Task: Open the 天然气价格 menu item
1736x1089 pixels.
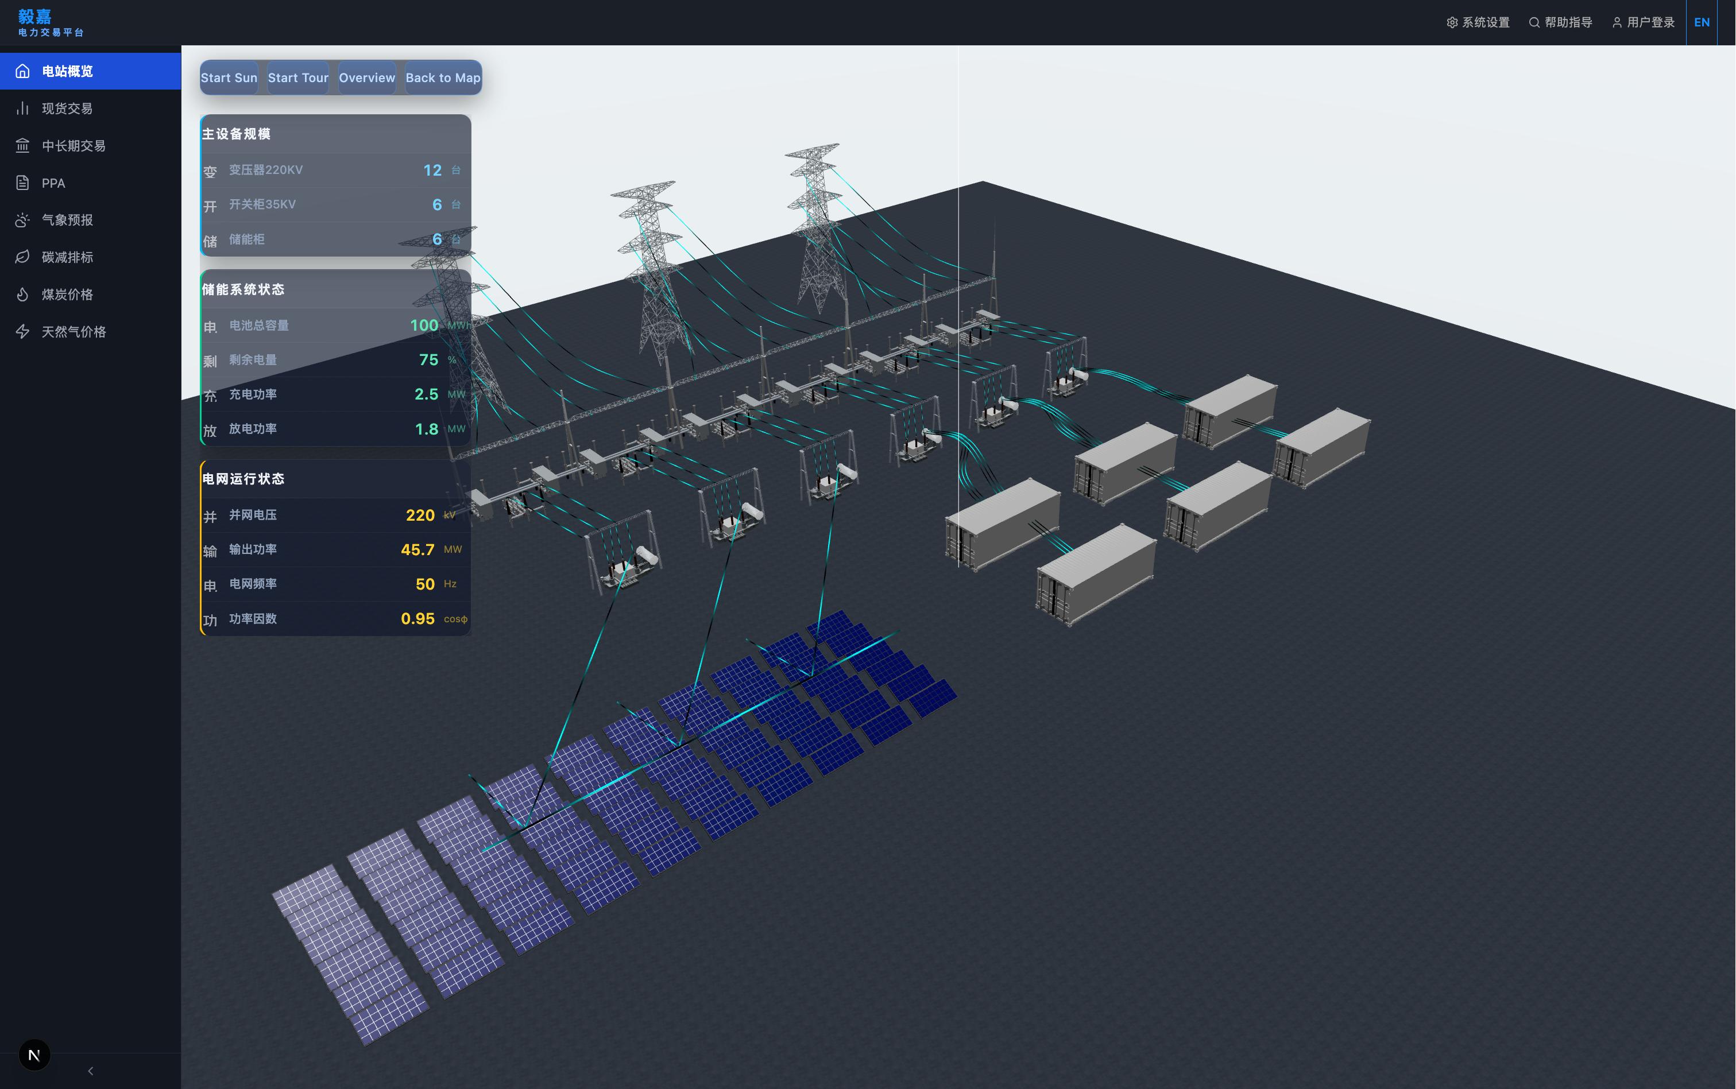Action: 90,331
